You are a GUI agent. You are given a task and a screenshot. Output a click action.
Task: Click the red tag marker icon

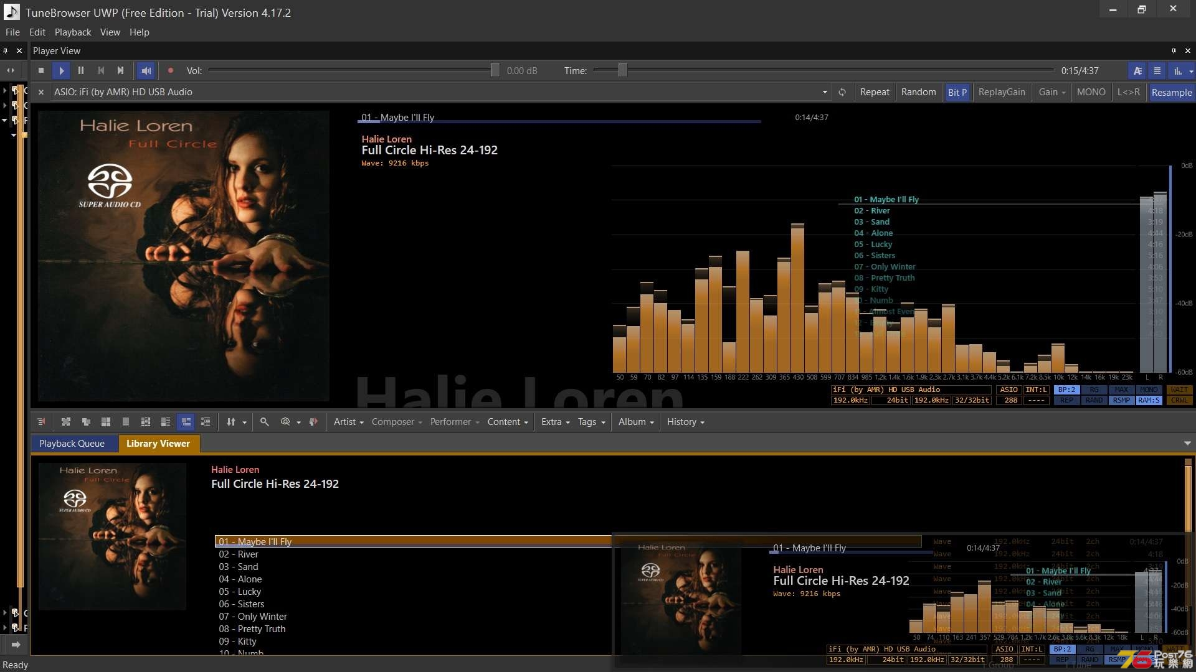(313, 422)
